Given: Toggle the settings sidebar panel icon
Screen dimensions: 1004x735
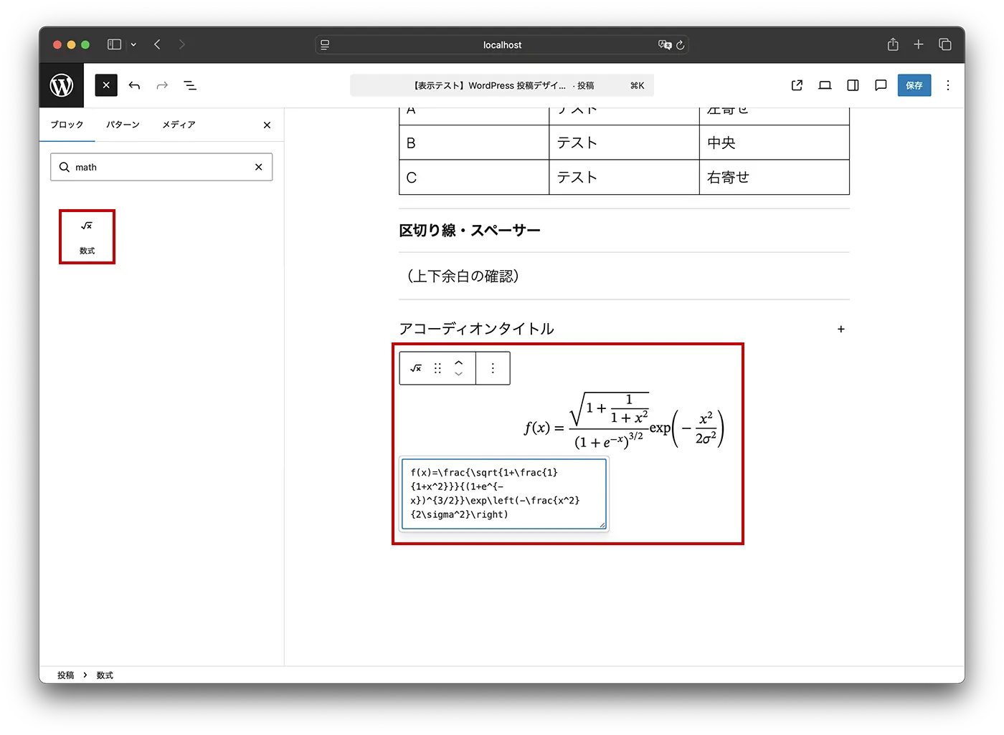Looking at the screenshot, I should (853, 85).
